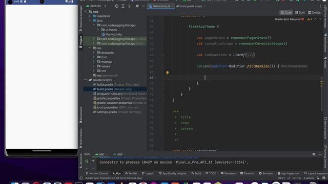328x184 pixels.
Task: Open the Device Manager side tab
Action: pos(325,17)
